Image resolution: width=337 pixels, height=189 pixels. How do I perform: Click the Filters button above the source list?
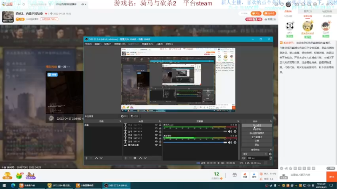[134, 116]
